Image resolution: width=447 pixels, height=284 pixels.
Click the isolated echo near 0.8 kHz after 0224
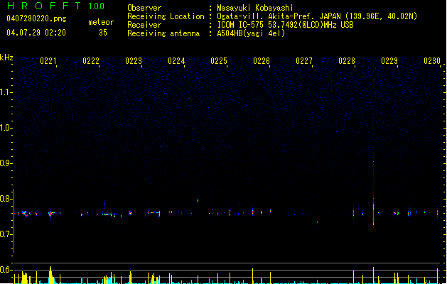(x=198, y=200)
